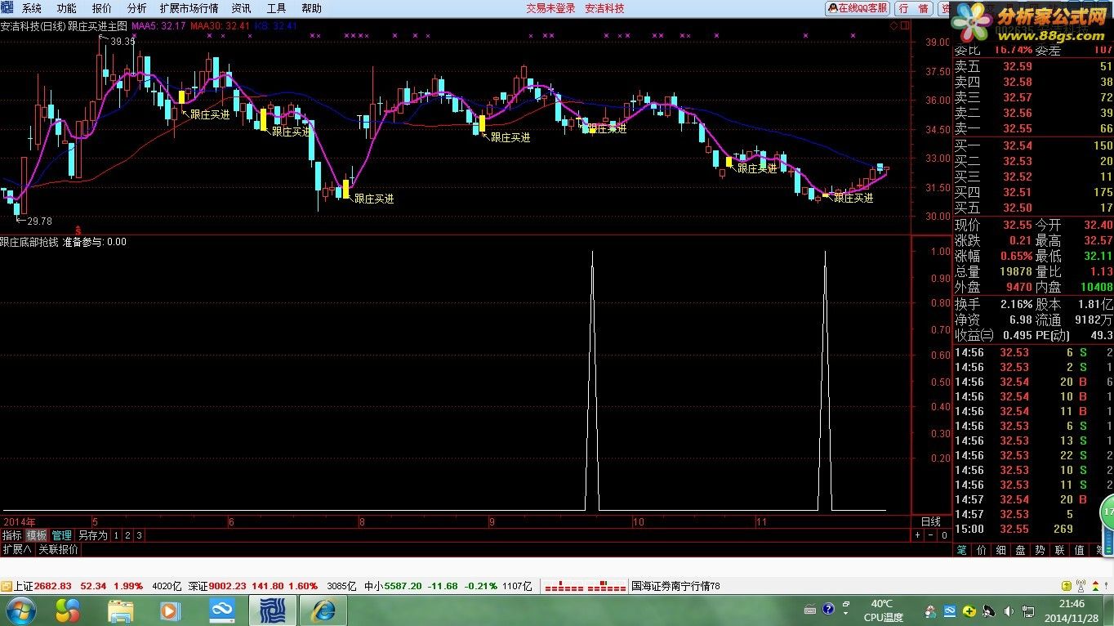Viewport: 1114px width, 626px height.
Task: Choose template slot 3
Action: [139, 535]
